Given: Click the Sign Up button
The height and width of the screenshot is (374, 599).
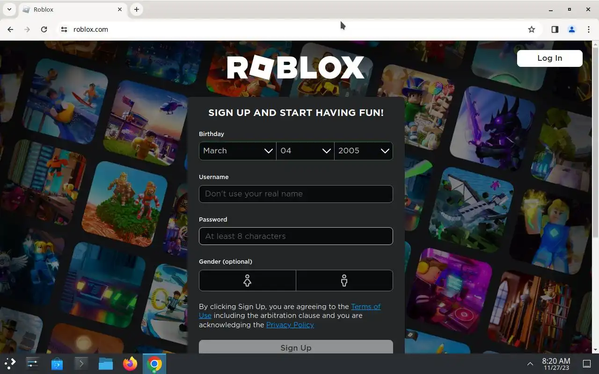Looking at the screenshot, I should (296, 347).
